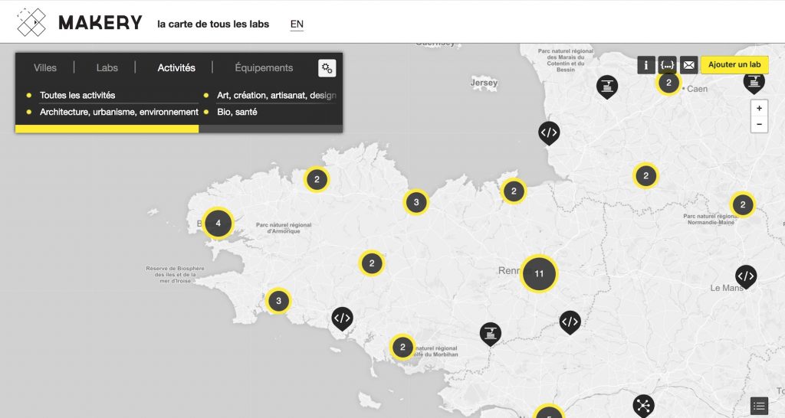The width and height of the screenshot is (785, 418).
Task: Click the Le Mans city label
Action: click(x=727, y=288)
